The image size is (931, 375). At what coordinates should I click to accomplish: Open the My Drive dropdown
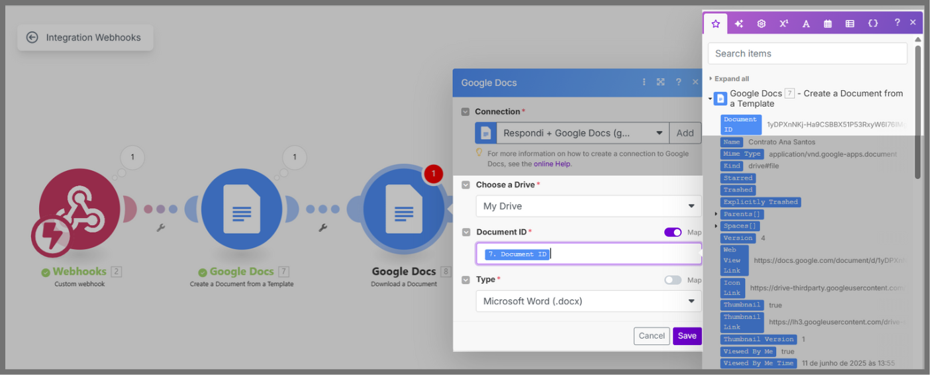pos(588,206)
